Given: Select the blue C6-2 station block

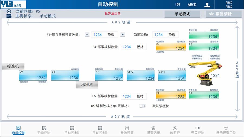Looking at the screenshot, I should coord(141,76).
